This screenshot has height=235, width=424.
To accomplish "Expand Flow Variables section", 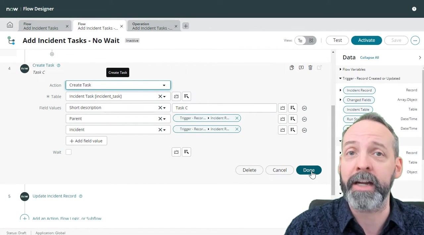I will click(340, 69).
